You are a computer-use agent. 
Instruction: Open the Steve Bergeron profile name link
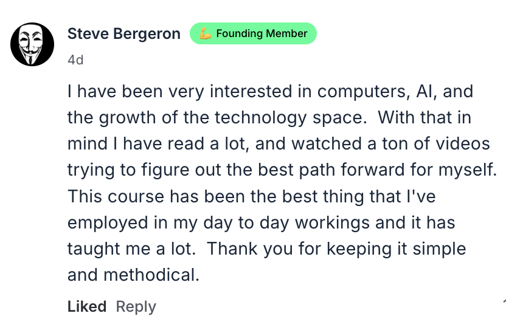coord(123,33)
